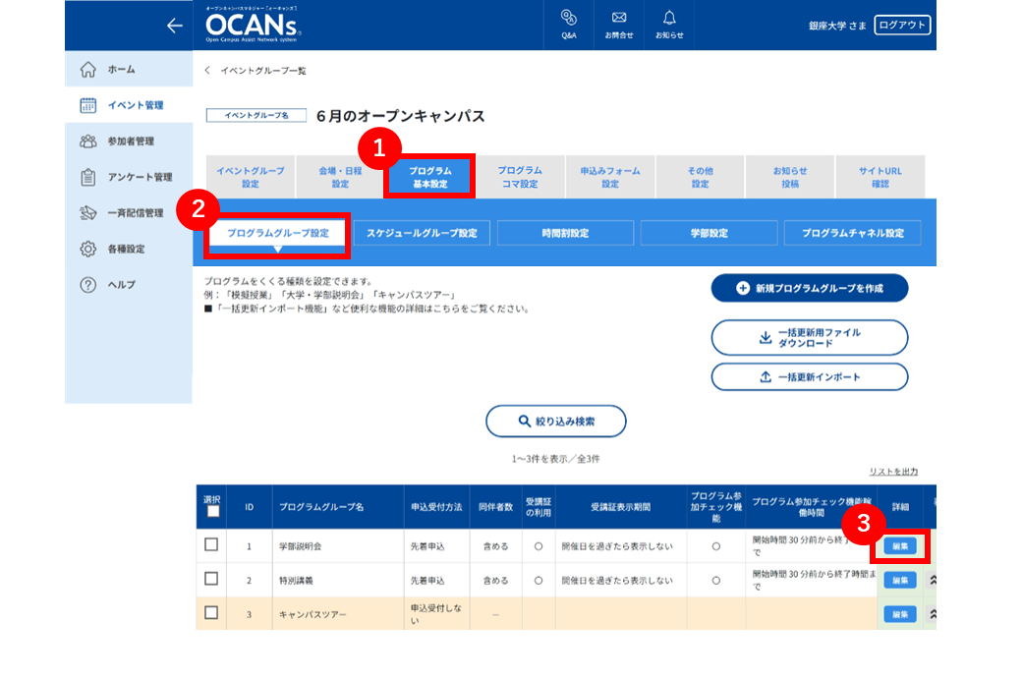1022x679 pixels.
Task: Check the box for 学部説明会 row
Action: pyautogui.click(x=211, y=544)
